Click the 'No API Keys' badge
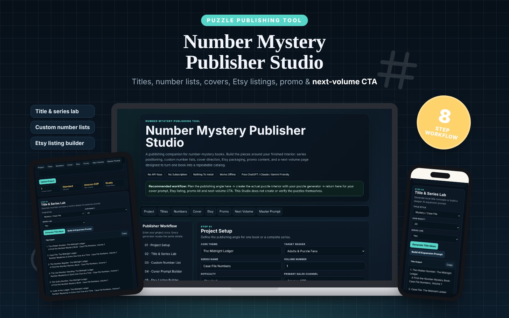This screenshot has height=318, width=509. [x=155, y=174]
